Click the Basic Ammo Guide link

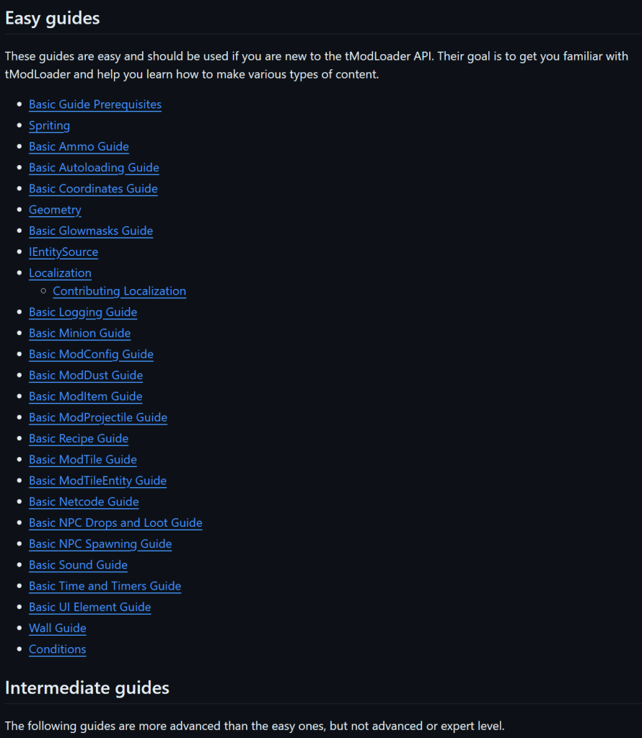(x=79, y=146)
